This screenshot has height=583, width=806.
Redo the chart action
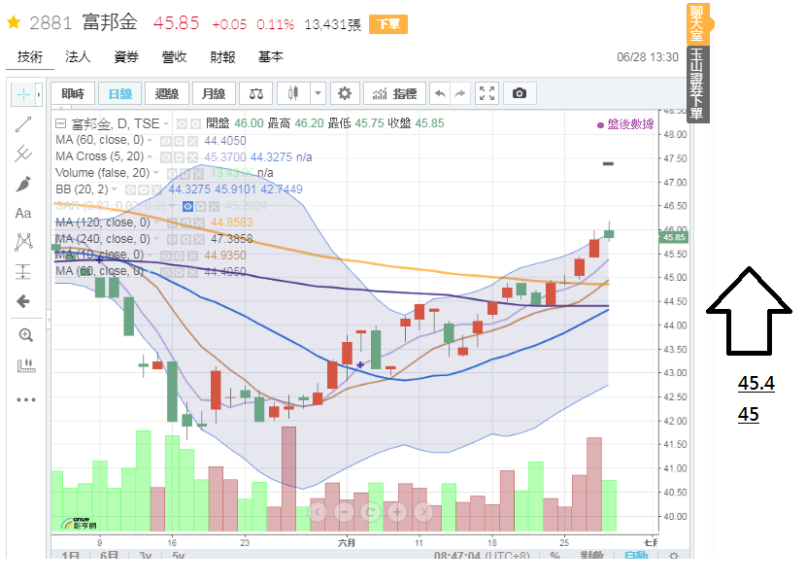pyautogui.click(x=460, y=93)
